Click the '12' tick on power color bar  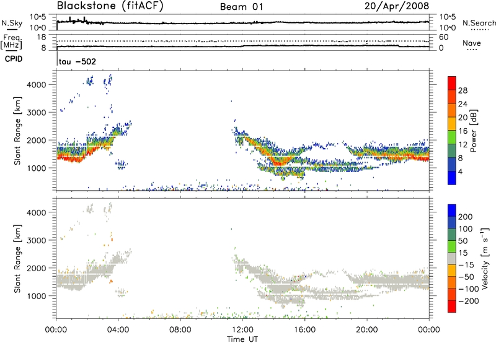[x=463, y=145]
